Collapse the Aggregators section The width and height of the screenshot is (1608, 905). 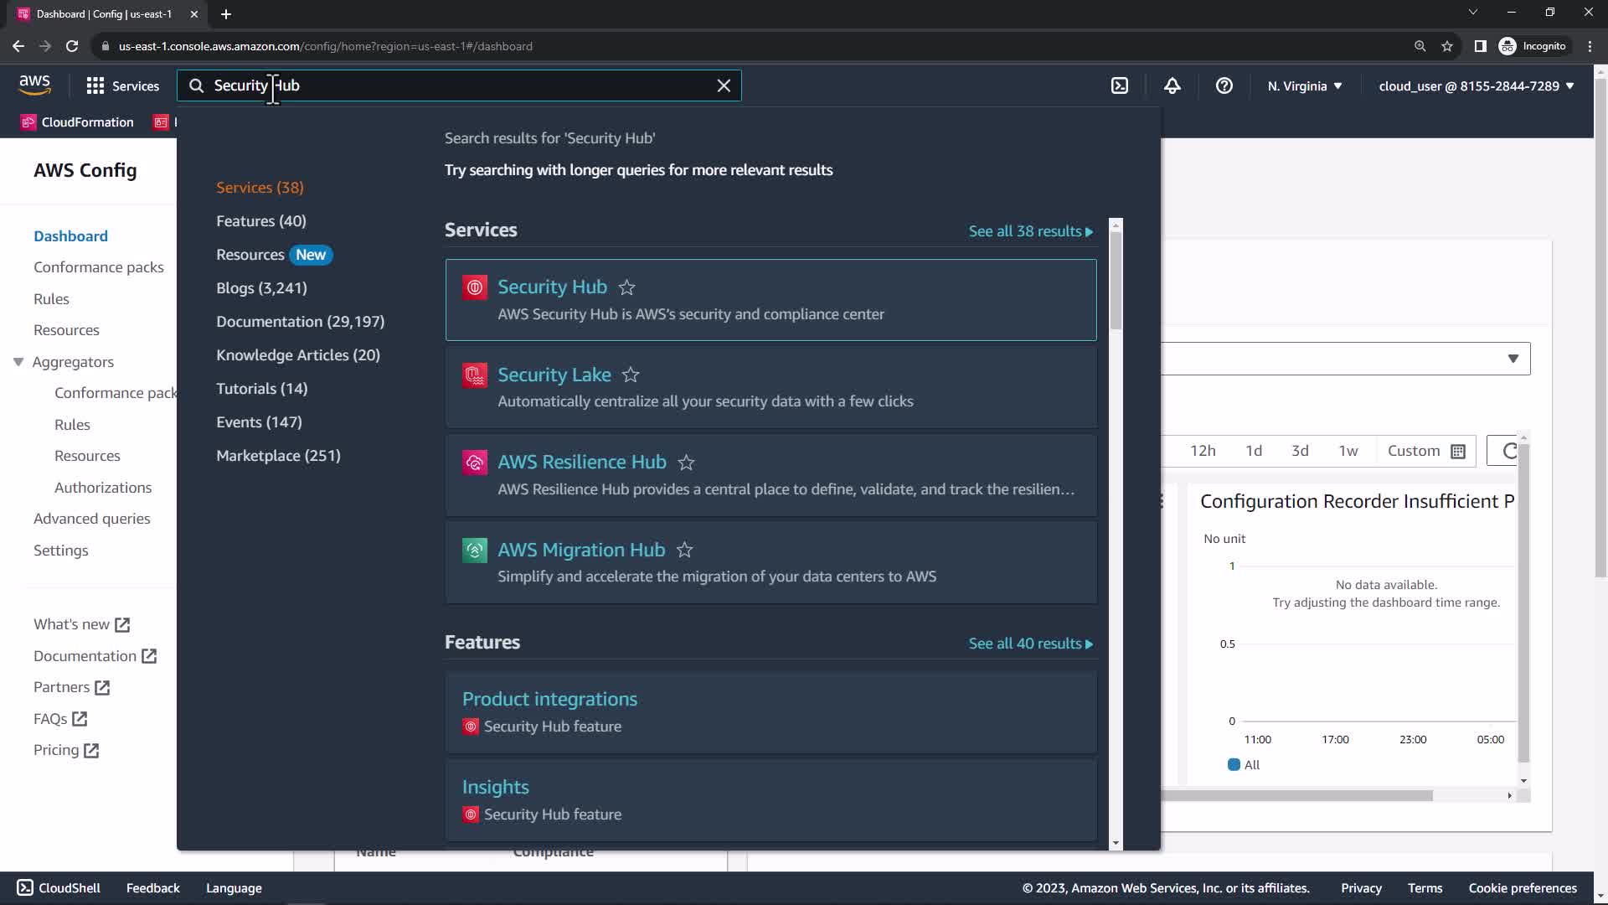coord(18,362)
